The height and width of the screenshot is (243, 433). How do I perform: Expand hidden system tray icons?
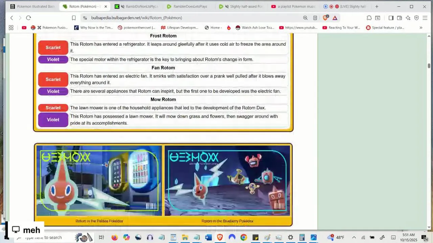pyautogui.click(x=354, y=238)
